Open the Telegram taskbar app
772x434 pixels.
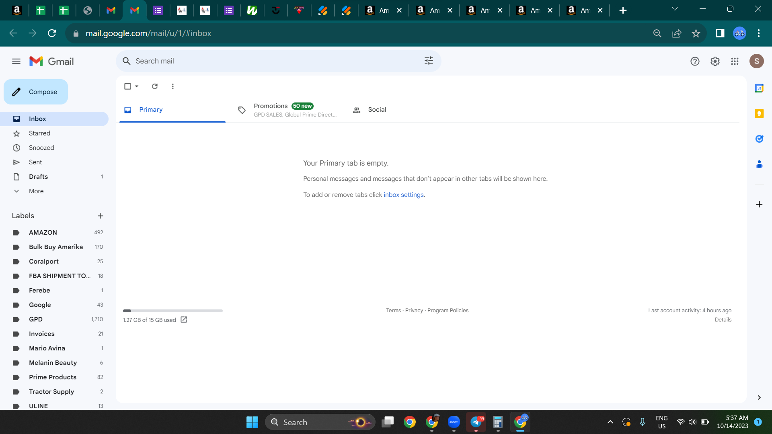click(476, 422)
